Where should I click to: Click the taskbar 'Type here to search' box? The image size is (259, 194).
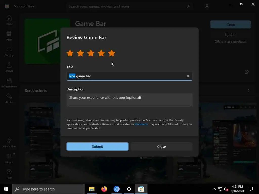tap(49, 189)
